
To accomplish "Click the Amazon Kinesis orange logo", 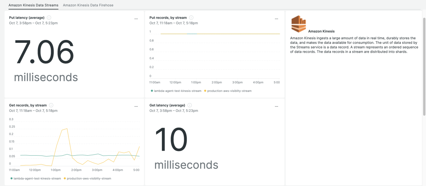I will click(299, 24).
